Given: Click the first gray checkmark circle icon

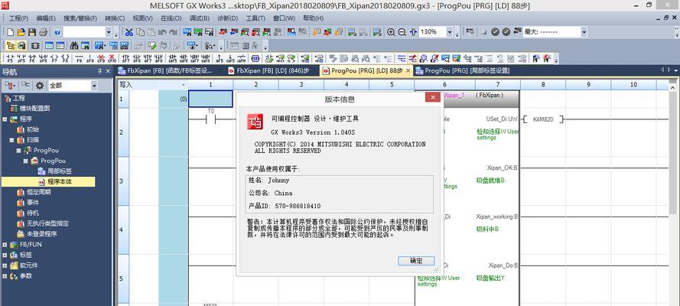Looking at the screenshot, I should [x=495, y=32].
